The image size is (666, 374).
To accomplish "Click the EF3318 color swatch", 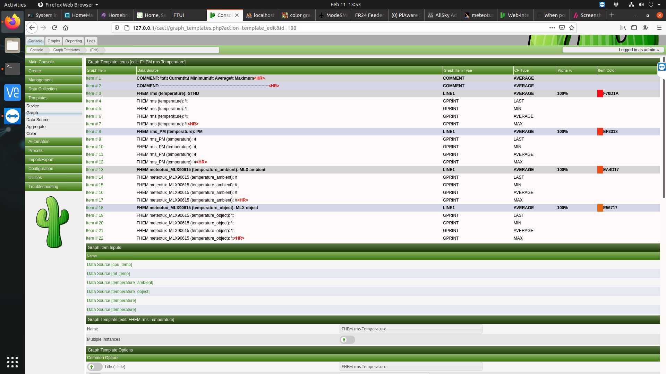I will 600,132.
